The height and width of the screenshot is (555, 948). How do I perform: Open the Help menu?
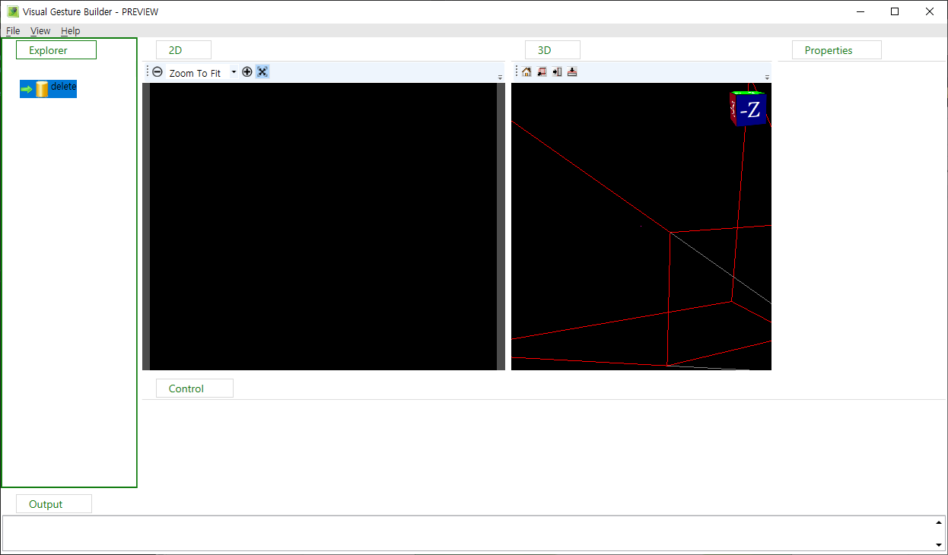[x=71, y=31]
